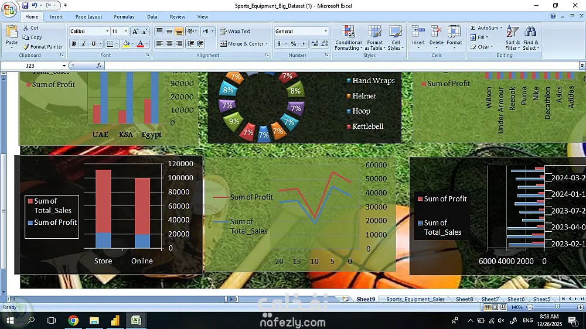The height and width of the screenshot is (329, 586).
Task: Decrease font size with Shrink Font icon
Action: point(145,32)
